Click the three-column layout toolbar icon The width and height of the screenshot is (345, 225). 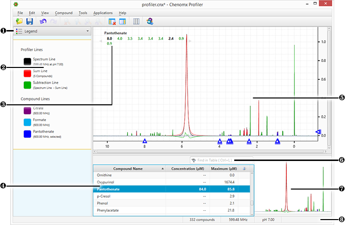click(x=137, y=21)
